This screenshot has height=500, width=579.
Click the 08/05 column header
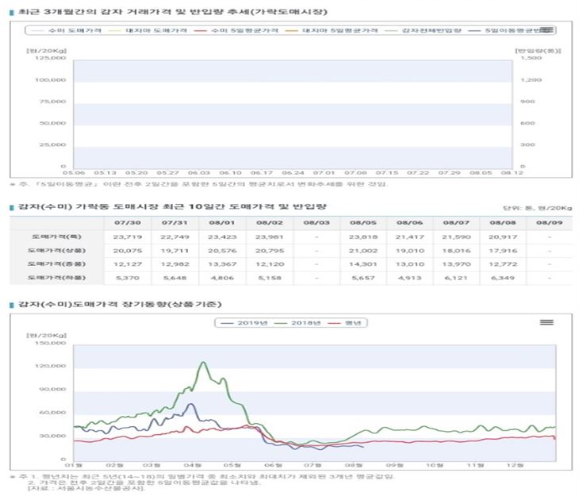point(363,223)
